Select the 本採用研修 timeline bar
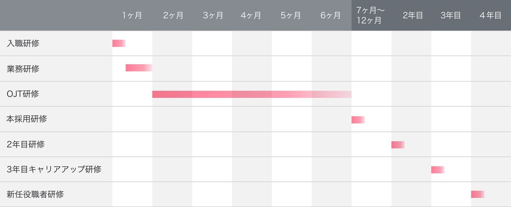 click(358, 120)
